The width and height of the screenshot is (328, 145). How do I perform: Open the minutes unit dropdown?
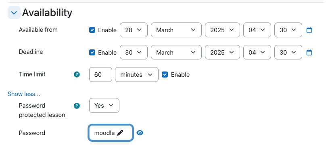pyautogui.click(x=137, y=75)
